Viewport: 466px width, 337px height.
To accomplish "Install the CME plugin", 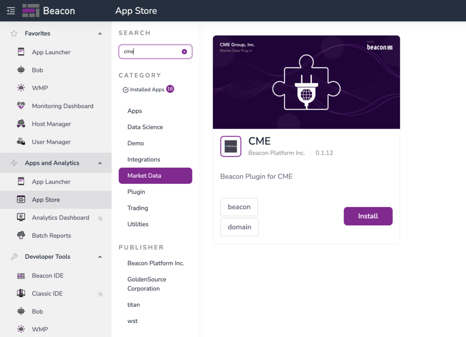I will (368, 216).
